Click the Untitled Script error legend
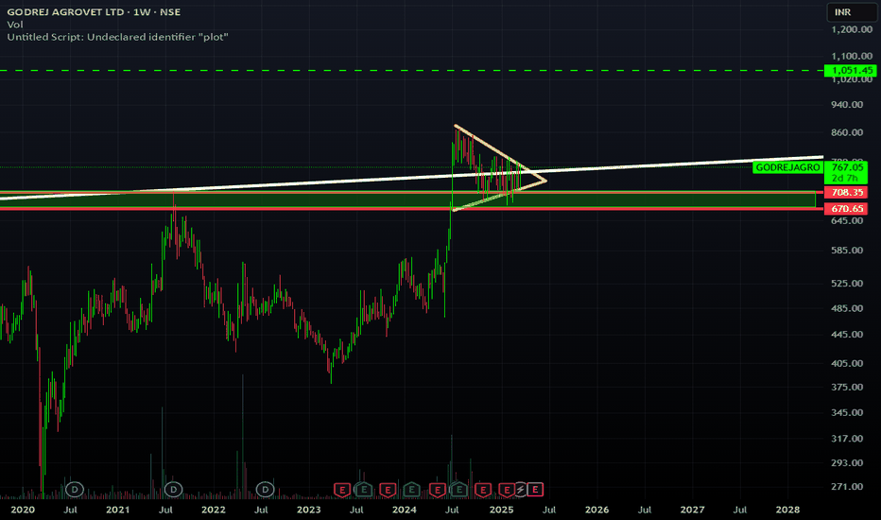The height and width of the screenshot is (520, 881). (117, 37)
